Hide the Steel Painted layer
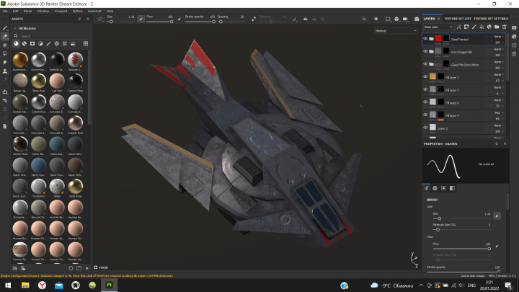Viewport: 519px width, 292px height. 425,39
